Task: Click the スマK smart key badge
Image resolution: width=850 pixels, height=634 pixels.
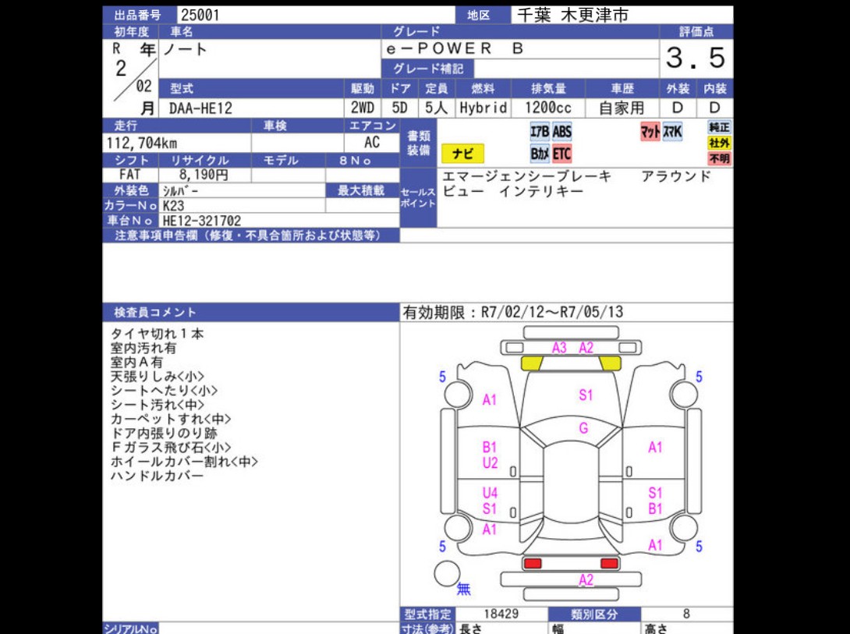Action: click(x=672, y=132)
